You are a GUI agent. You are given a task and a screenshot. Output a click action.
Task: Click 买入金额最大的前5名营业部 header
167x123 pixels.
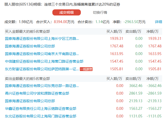(27, 31)
